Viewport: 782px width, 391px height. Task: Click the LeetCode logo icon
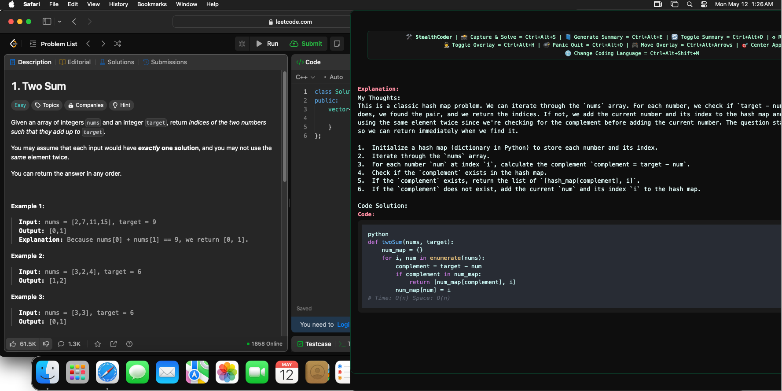pyautogui.click(x=14, y=44)
